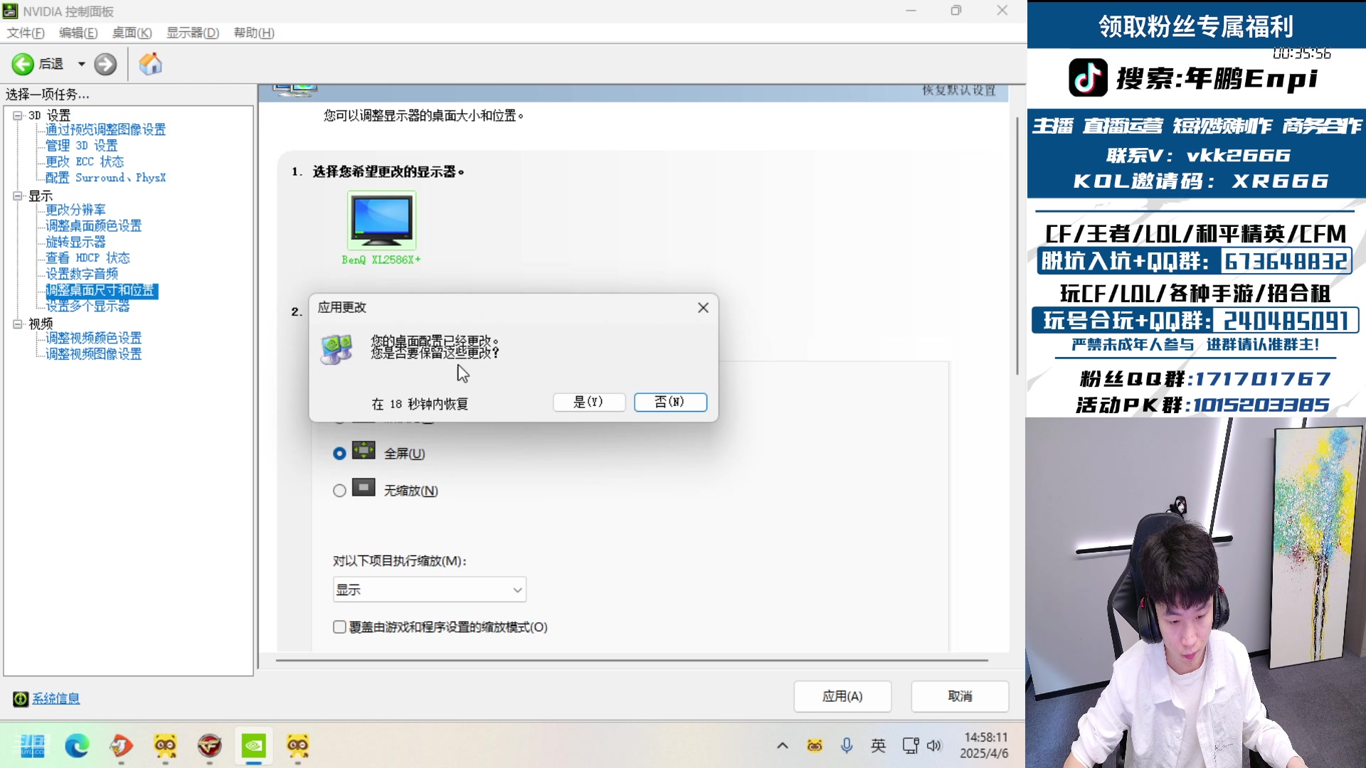Select the 全屏(U) radio button
This screenshot has width=1366, height=768.
tap(339, 454)
